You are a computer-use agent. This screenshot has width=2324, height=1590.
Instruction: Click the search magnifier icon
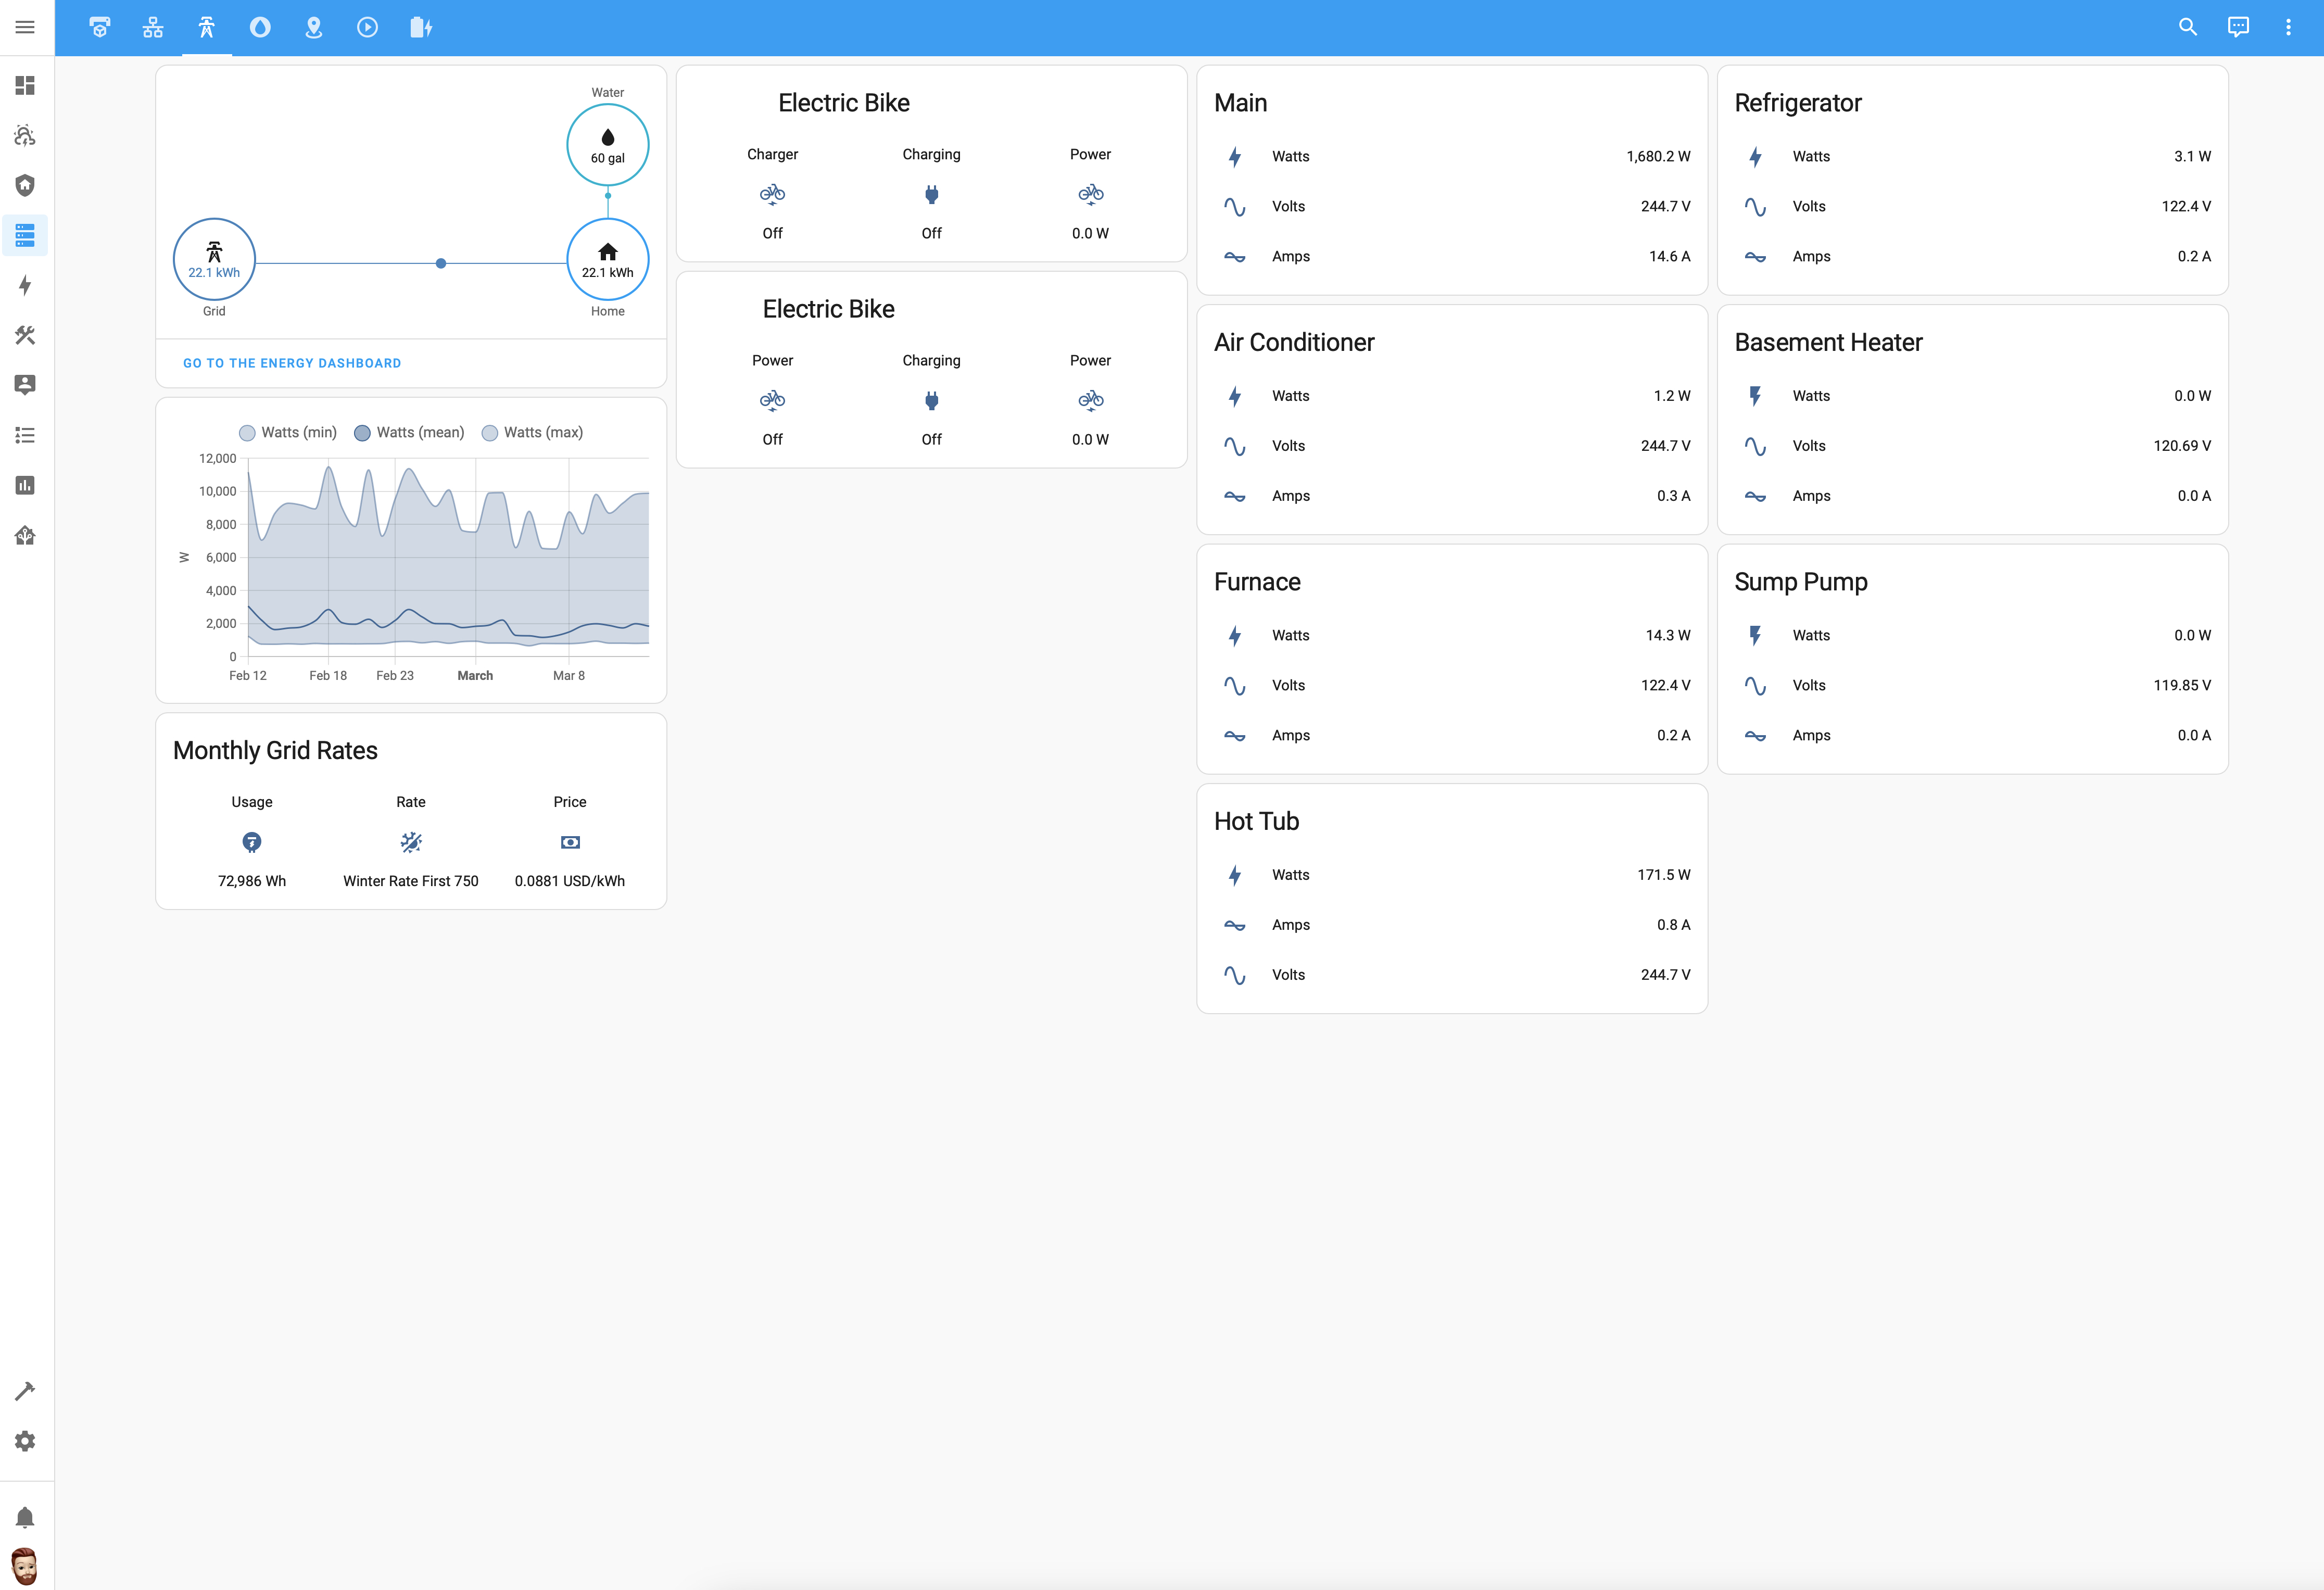[x=2188, y=27]
